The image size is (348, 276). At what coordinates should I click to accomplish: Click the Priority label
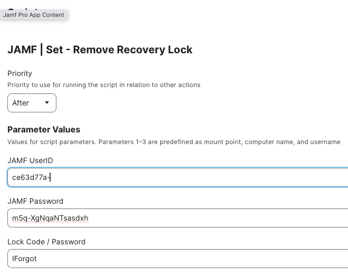tap(20, 73)
